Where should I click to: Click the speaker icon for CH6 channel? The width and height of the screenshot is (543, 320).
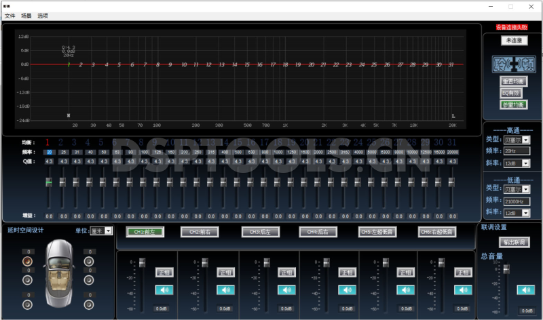click(x=464, y=290)
